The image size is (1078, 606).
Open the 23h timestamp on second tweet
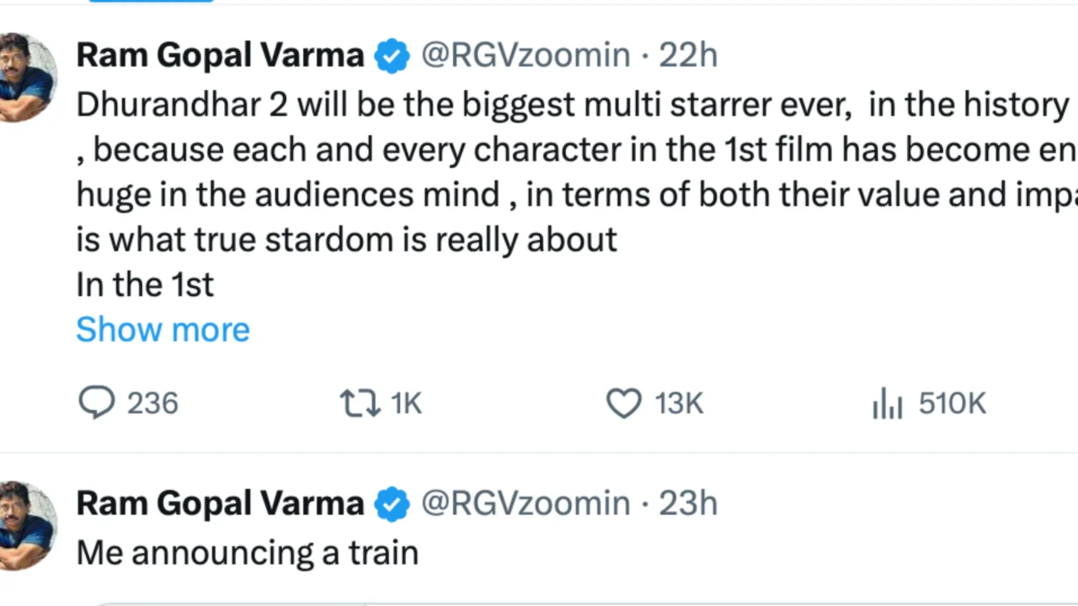tap(688, 503)
